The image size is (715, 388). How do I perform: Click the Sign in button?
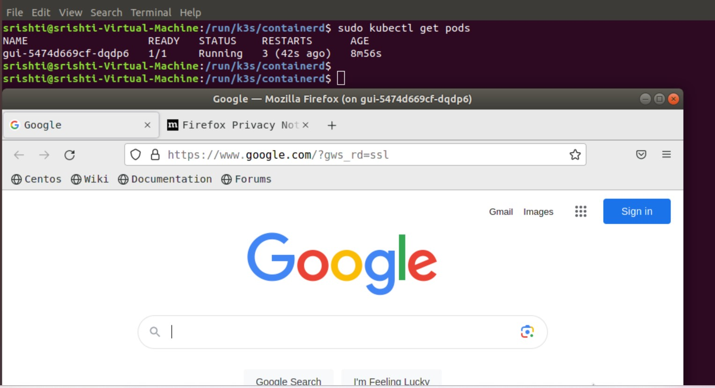coord(637,211)
